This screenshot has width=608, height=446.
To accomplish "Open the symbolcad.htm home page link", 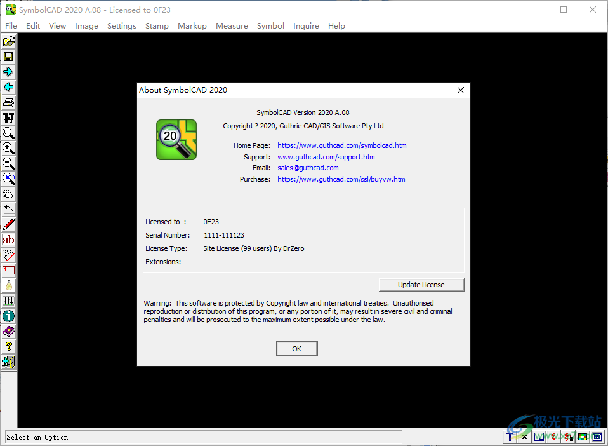I will (341, 145).
